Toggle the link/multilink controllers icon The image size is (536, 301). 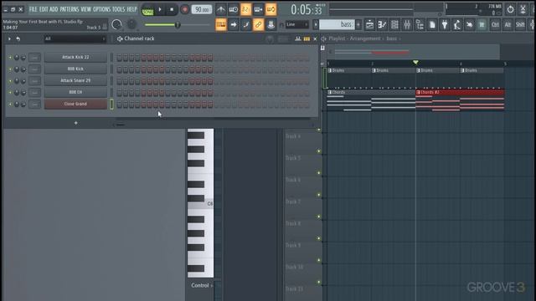pyautogui.click(x=259, y=24)
